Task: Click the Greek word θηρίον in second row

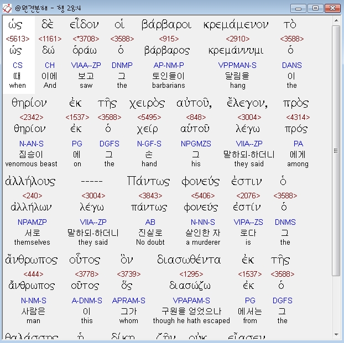Action: (29, 103)
